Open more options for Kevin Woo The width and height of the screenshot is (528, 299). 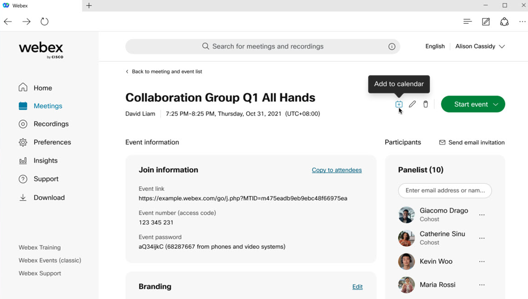pos(482,262)
